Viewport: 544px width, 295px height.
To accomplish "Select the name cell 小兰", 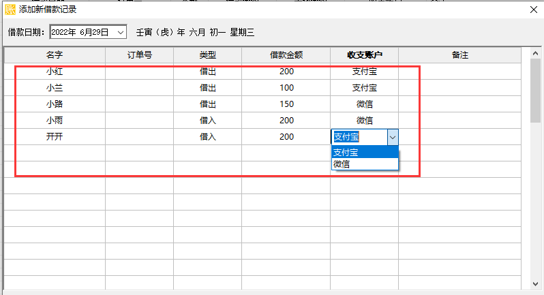I will (55, 88).
